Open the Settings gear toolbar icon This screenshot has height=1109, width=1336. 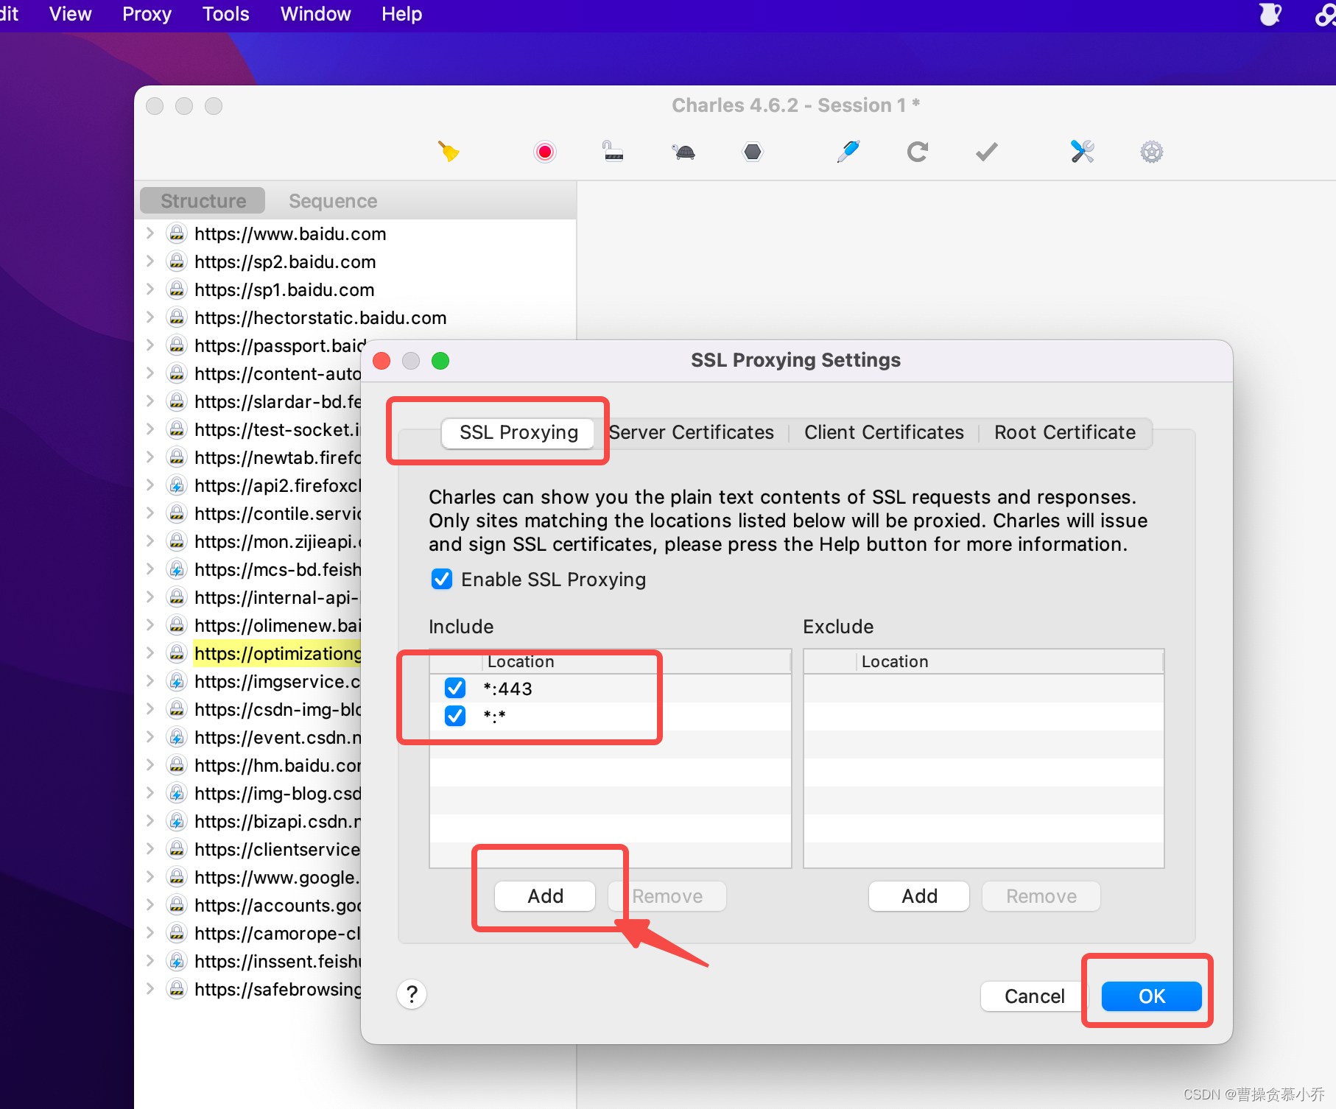click(x=1152, y=152)
